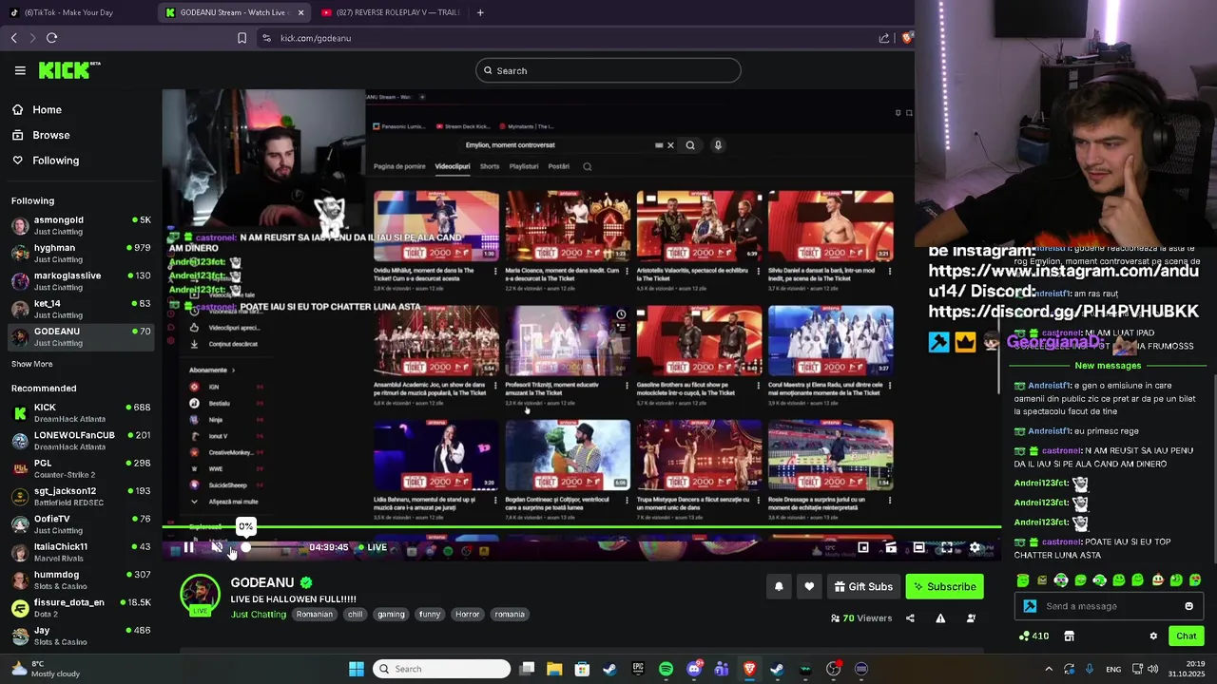Screen dimensions: 1217x684
Task: Open asmongold channel in Following list
Action: [x=81, y=225]
